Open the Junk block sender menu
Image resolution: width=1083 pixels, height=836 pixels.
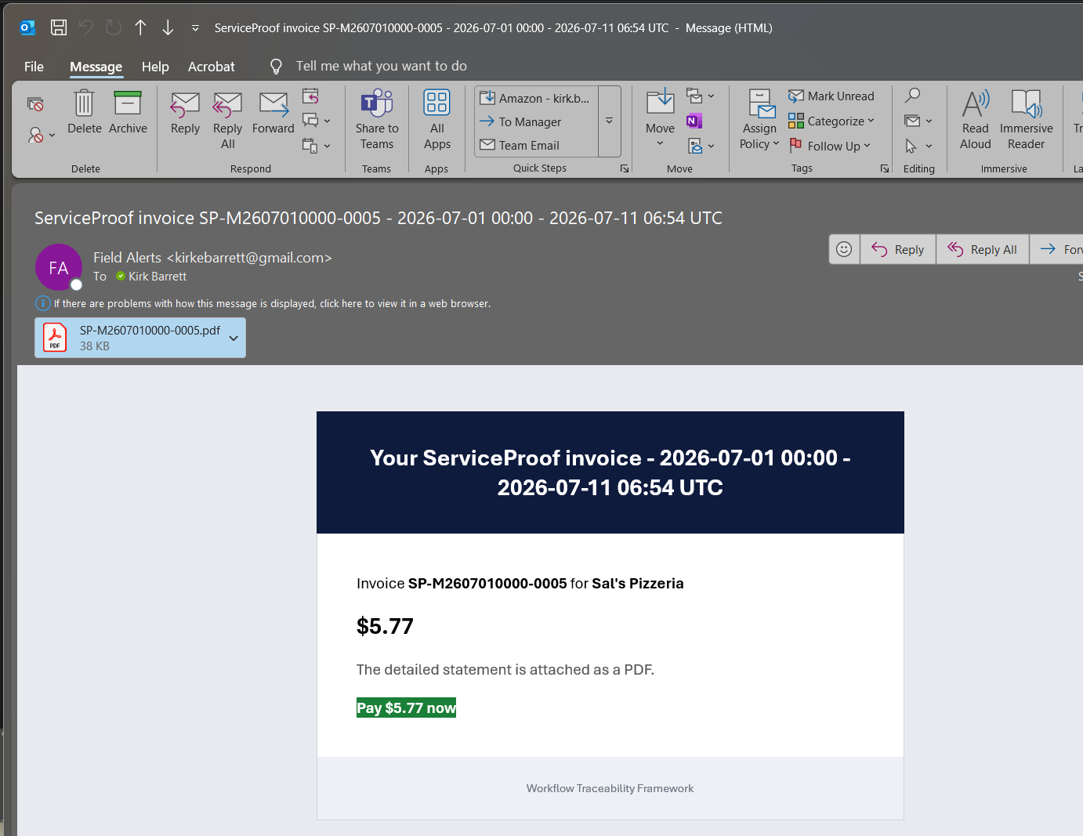[x=42, y=135]
